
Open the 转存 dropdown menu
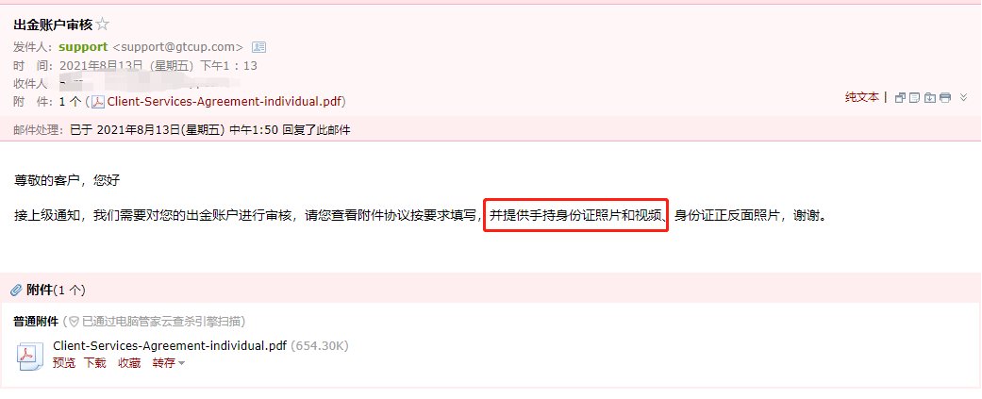[169, 362]
